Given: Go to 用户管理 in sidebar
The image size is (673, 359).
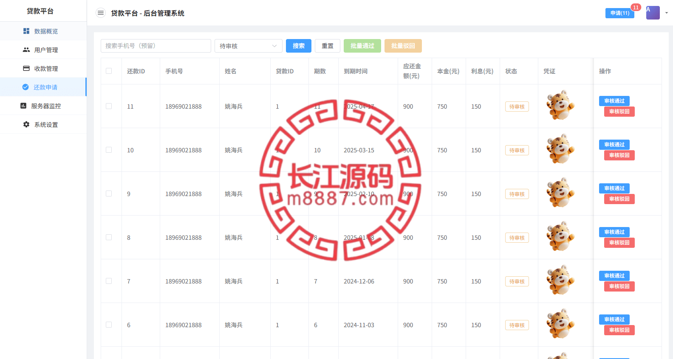Looking at the screenshot, I should click(x=43, y=50).
